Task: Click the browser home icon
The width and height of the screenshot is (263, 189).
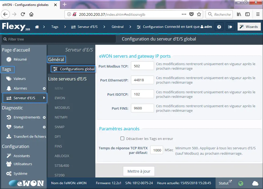Action: point(31,14)
